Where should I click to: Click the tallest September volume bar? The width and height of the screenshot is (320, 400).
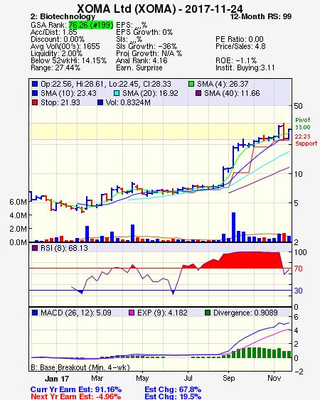tap(233, 227)
